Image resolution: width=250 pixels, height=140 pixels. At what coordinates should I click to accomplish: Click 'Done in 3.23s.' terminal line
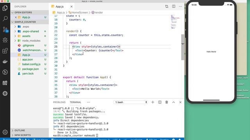coord(66,132)
